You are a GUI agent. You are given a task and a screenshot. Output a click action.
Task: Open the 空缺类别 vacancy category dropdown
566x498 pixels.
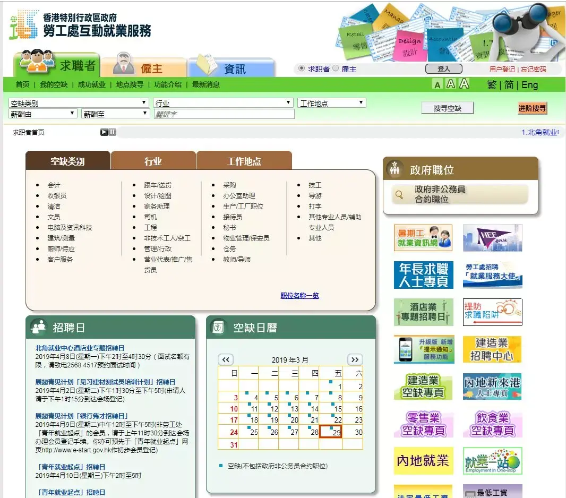coord(79,102)
